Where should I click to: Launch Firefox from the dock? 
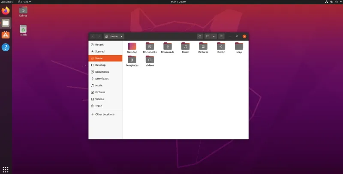pos(6,11)
